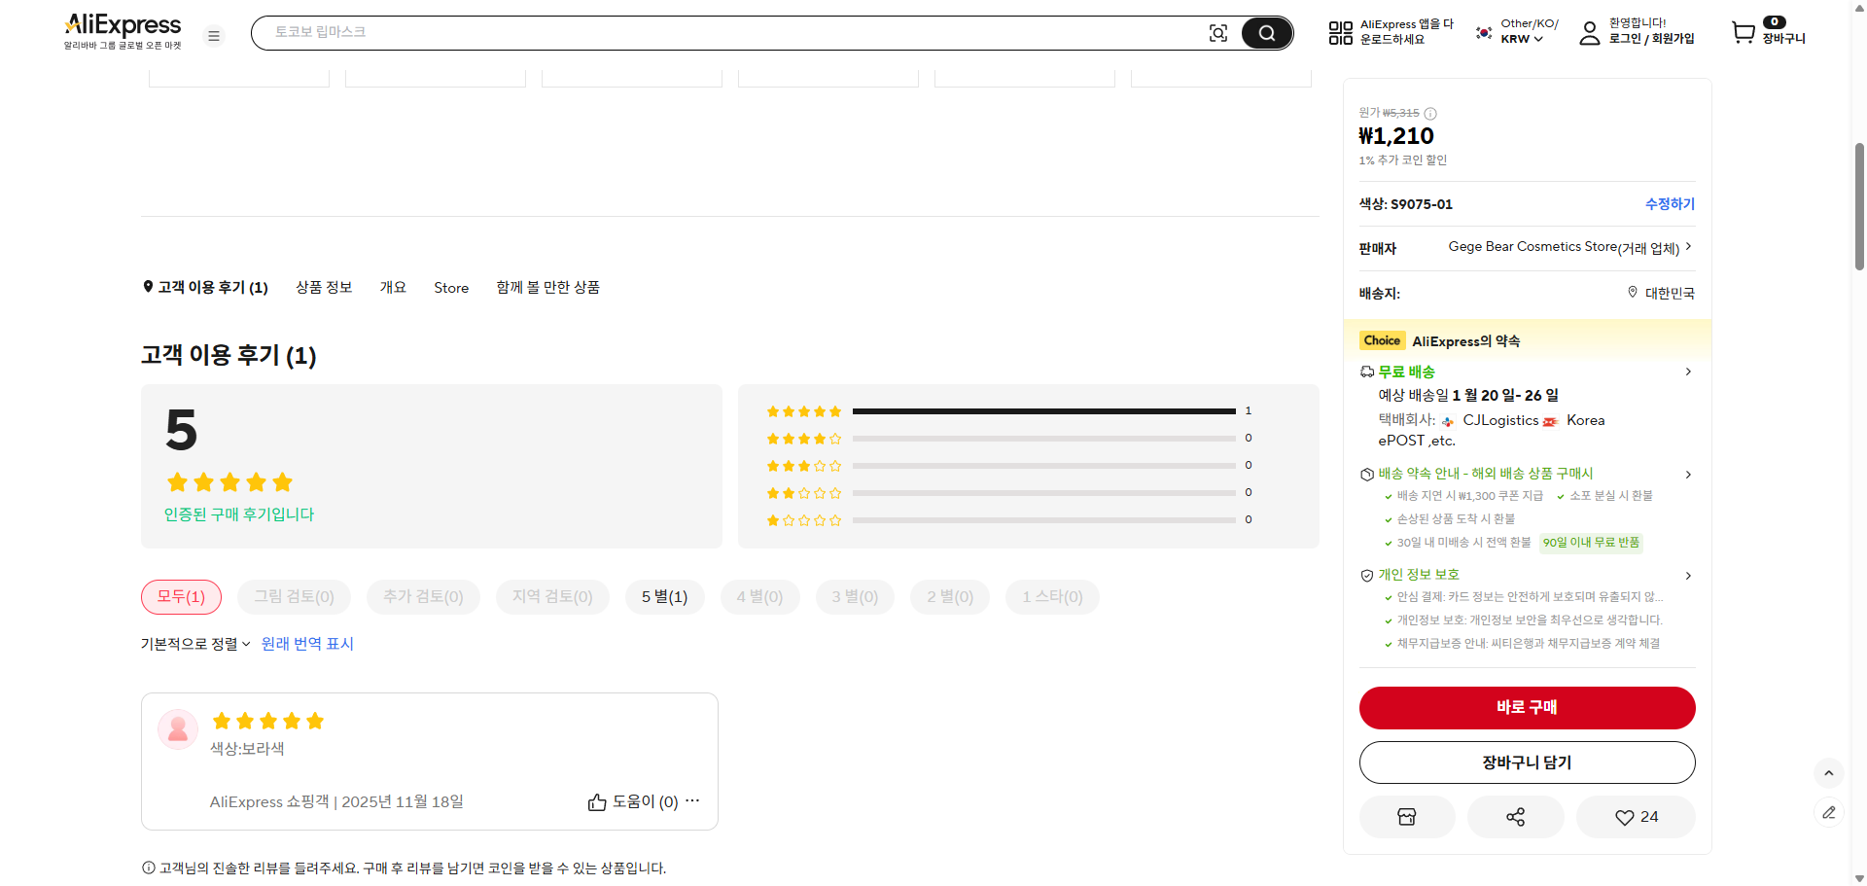
Task: Open the store coupons icon next to share
Action: point(1406,817)
